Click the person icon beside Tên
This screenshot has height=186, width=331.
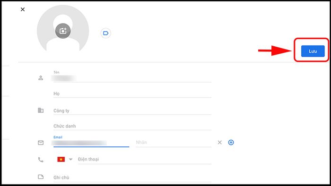pos(41,78)
